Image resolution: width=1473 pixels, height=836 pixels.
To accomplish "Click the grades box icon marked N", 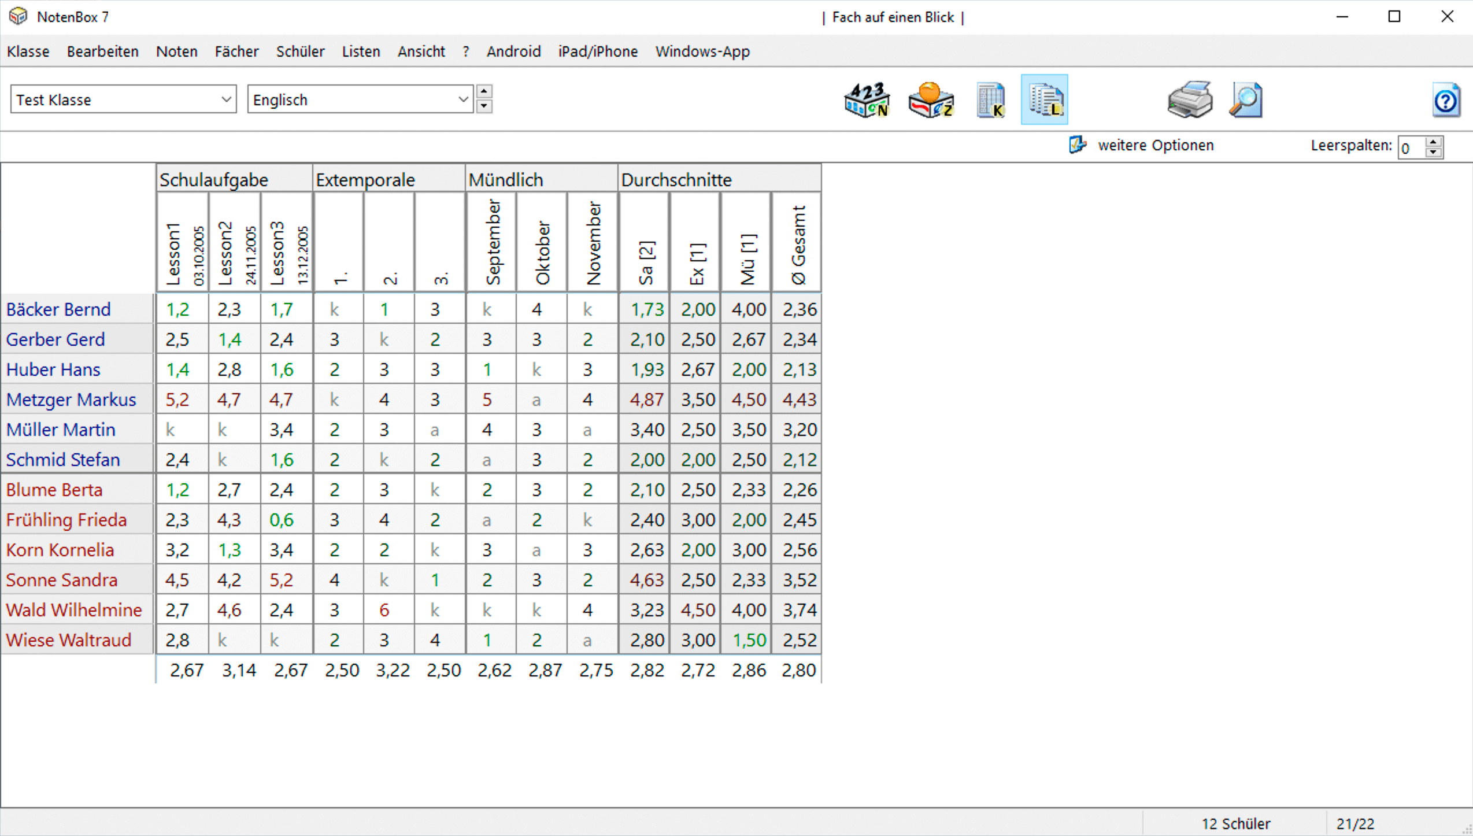I will 867,100.
